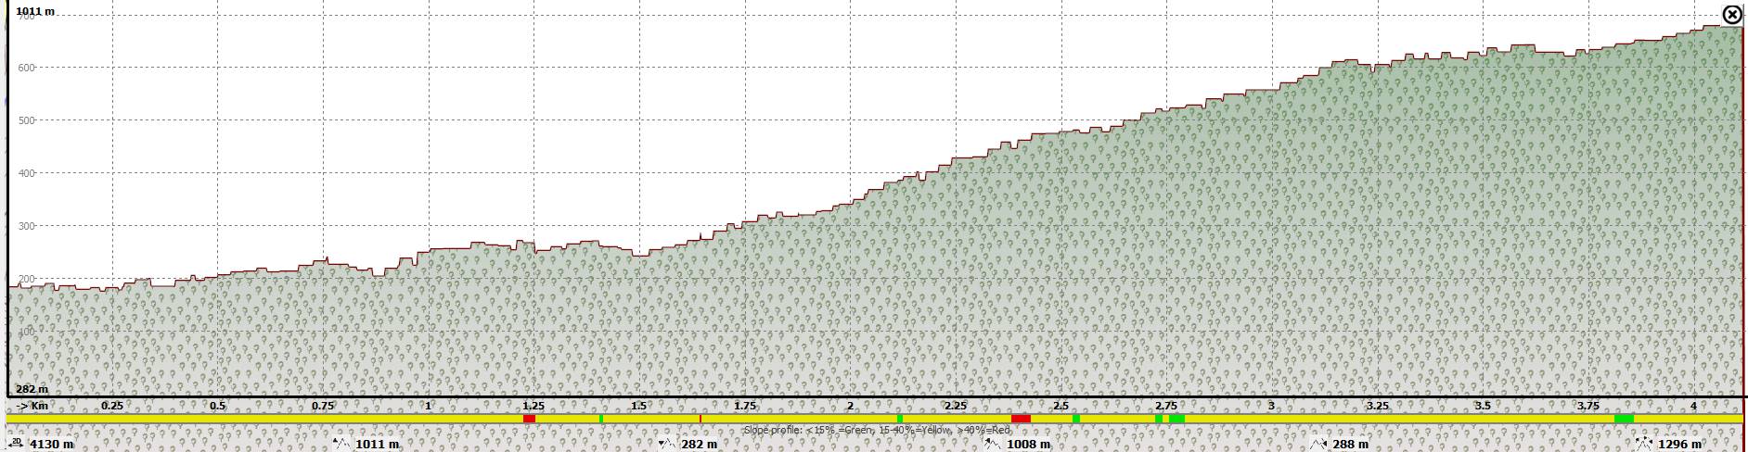Click the green slope segment just after 2.75 km
The image size is (1748, 452).
click(1176, 420)
